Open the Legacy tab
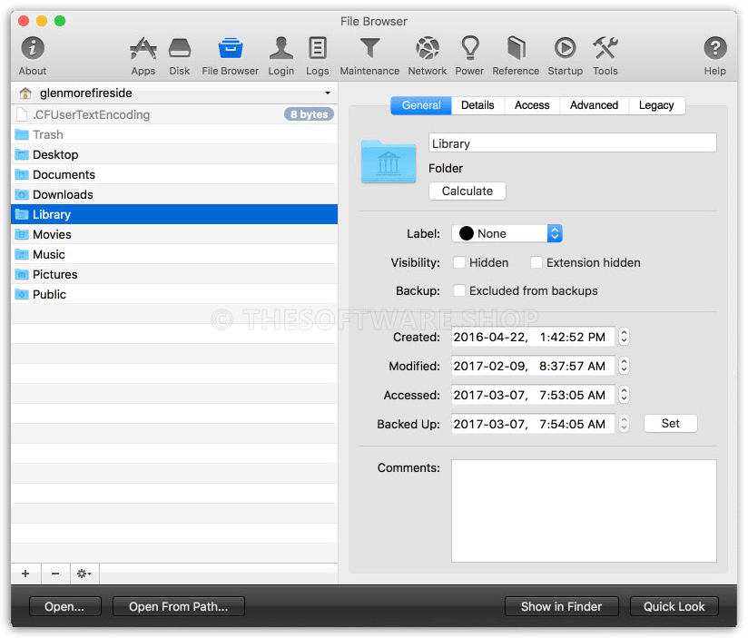Image resolution: width=748 pixels, height=638 pixels. [656, 105]
